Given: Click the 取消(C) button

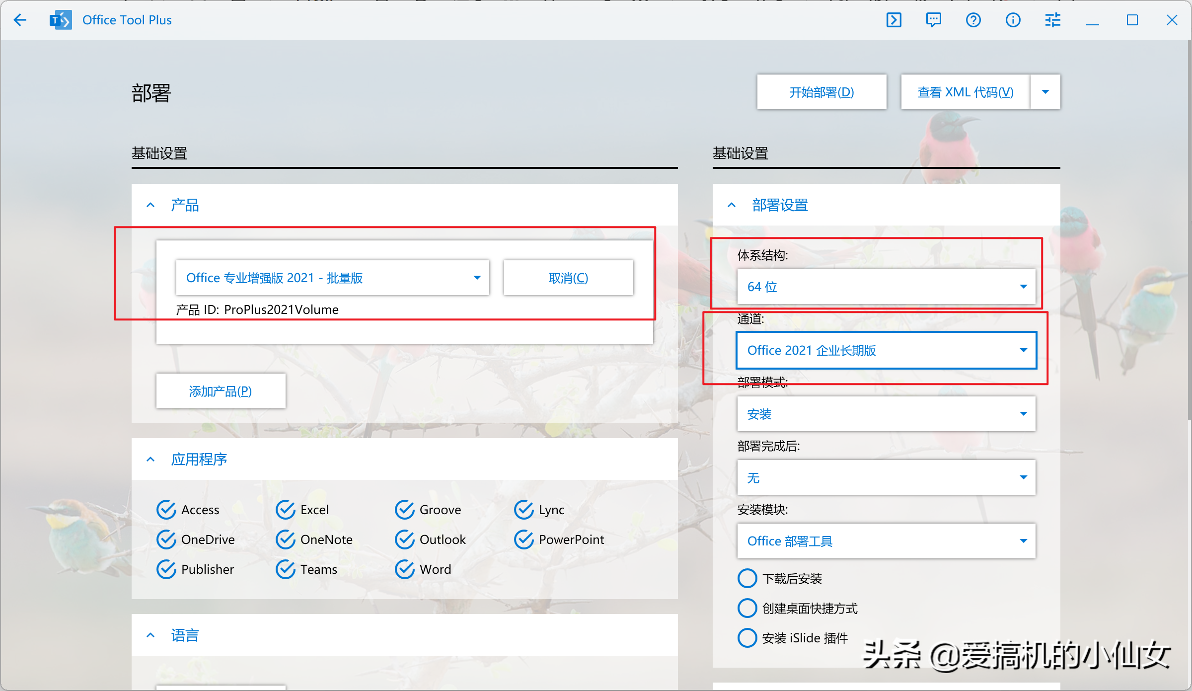Looking at the screenshot, I should point(569,278).
